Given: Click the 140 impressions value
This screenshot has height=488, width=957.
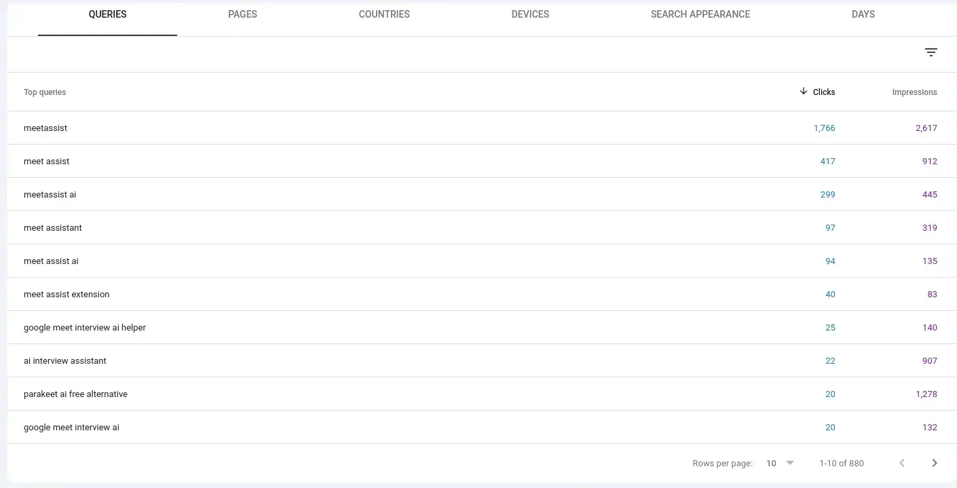Looking at the screenshot, I should click(x=929, y=327).
